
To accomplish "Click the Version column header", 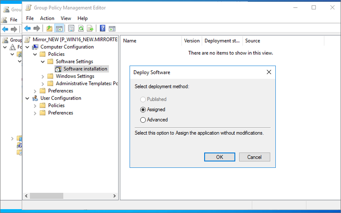I will point(191,40).
